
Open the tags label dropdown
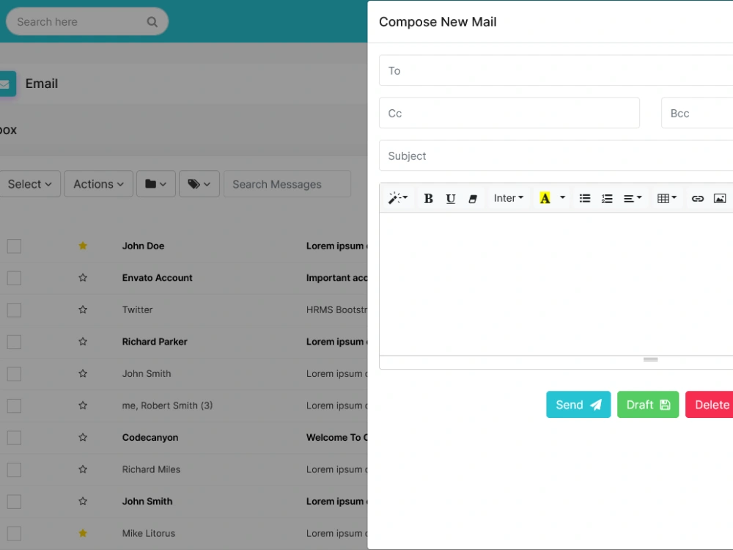(199, 184)
